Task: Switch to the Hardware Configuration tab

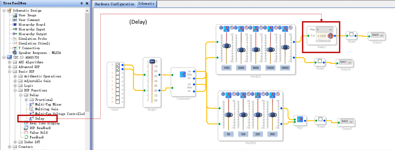Action: (114, 4)
